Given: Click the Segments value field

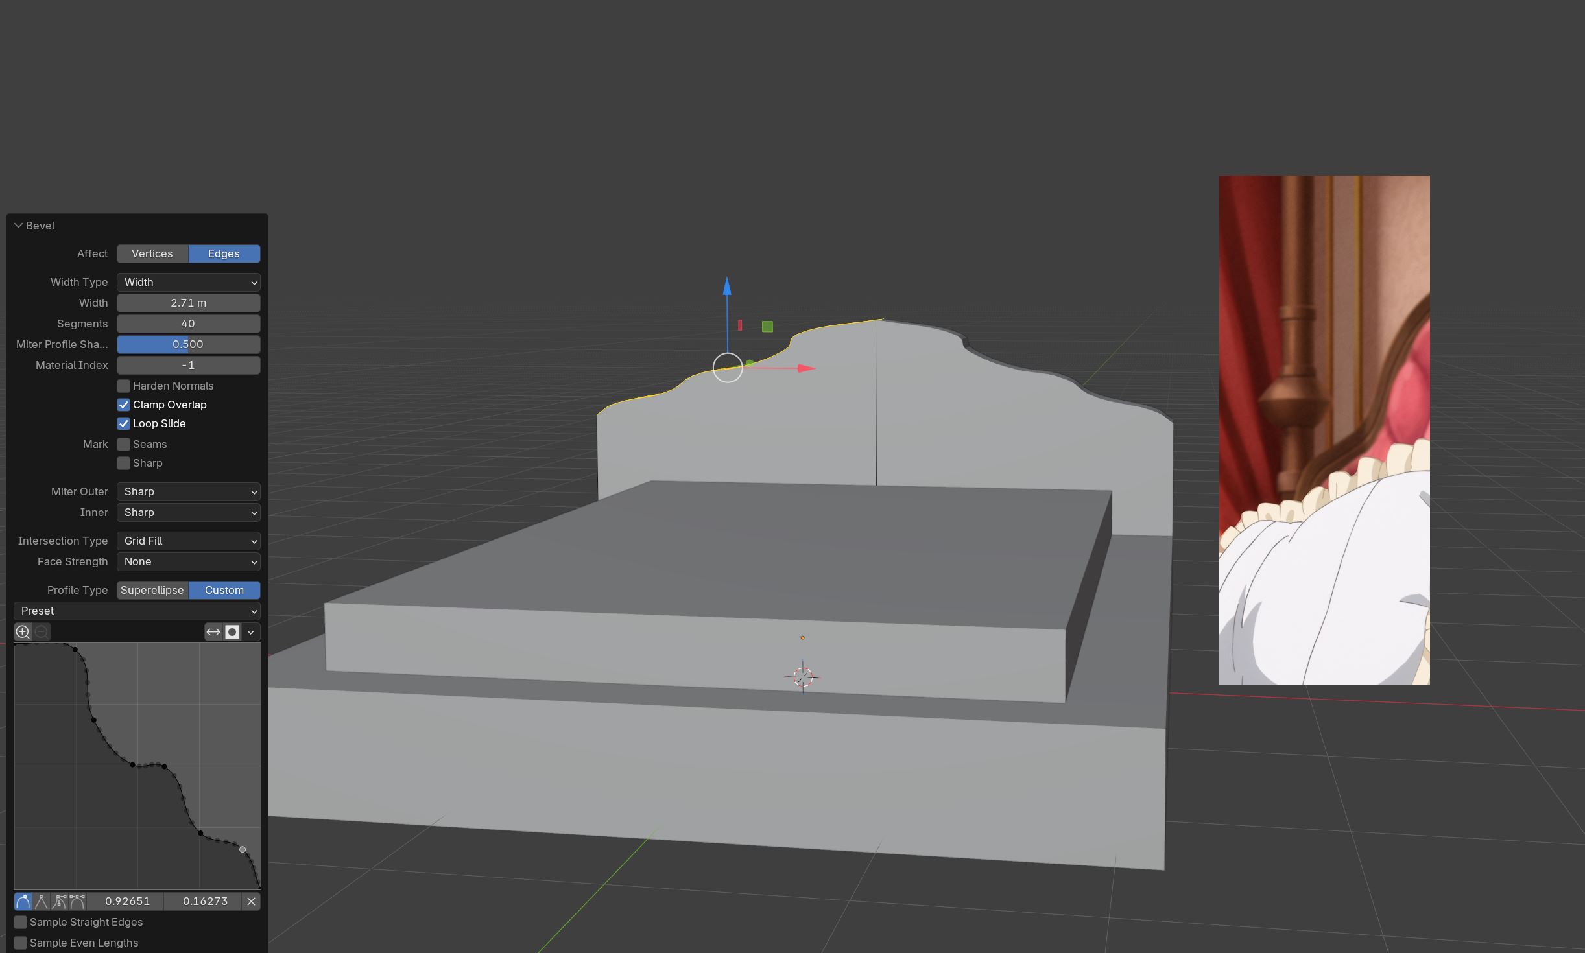Looking at the screenshot, I should point(188,324).
